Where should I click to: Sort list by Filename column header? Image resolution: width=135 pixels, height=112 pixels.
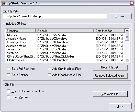20,31
